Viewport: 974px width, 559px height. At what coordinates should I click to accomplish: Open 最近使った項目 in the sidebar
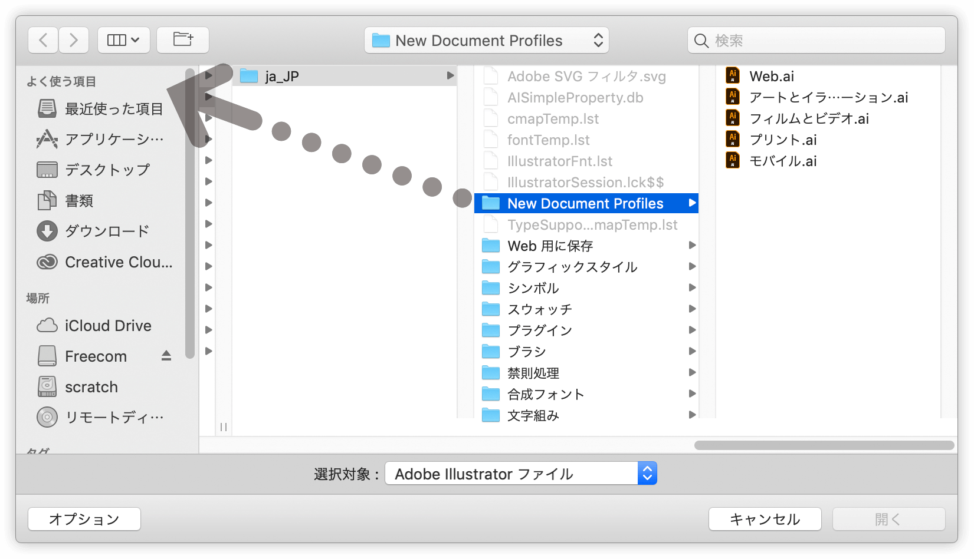pos(100,108)
